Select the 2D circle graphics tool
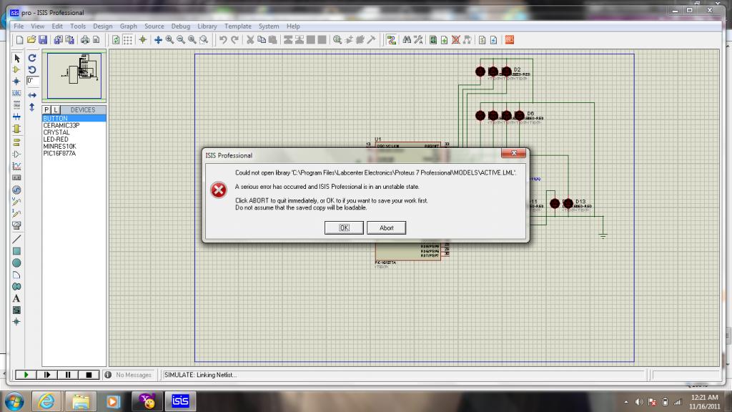Image resolution: width=732 pixels, height=412 pixels. [17, 263]
